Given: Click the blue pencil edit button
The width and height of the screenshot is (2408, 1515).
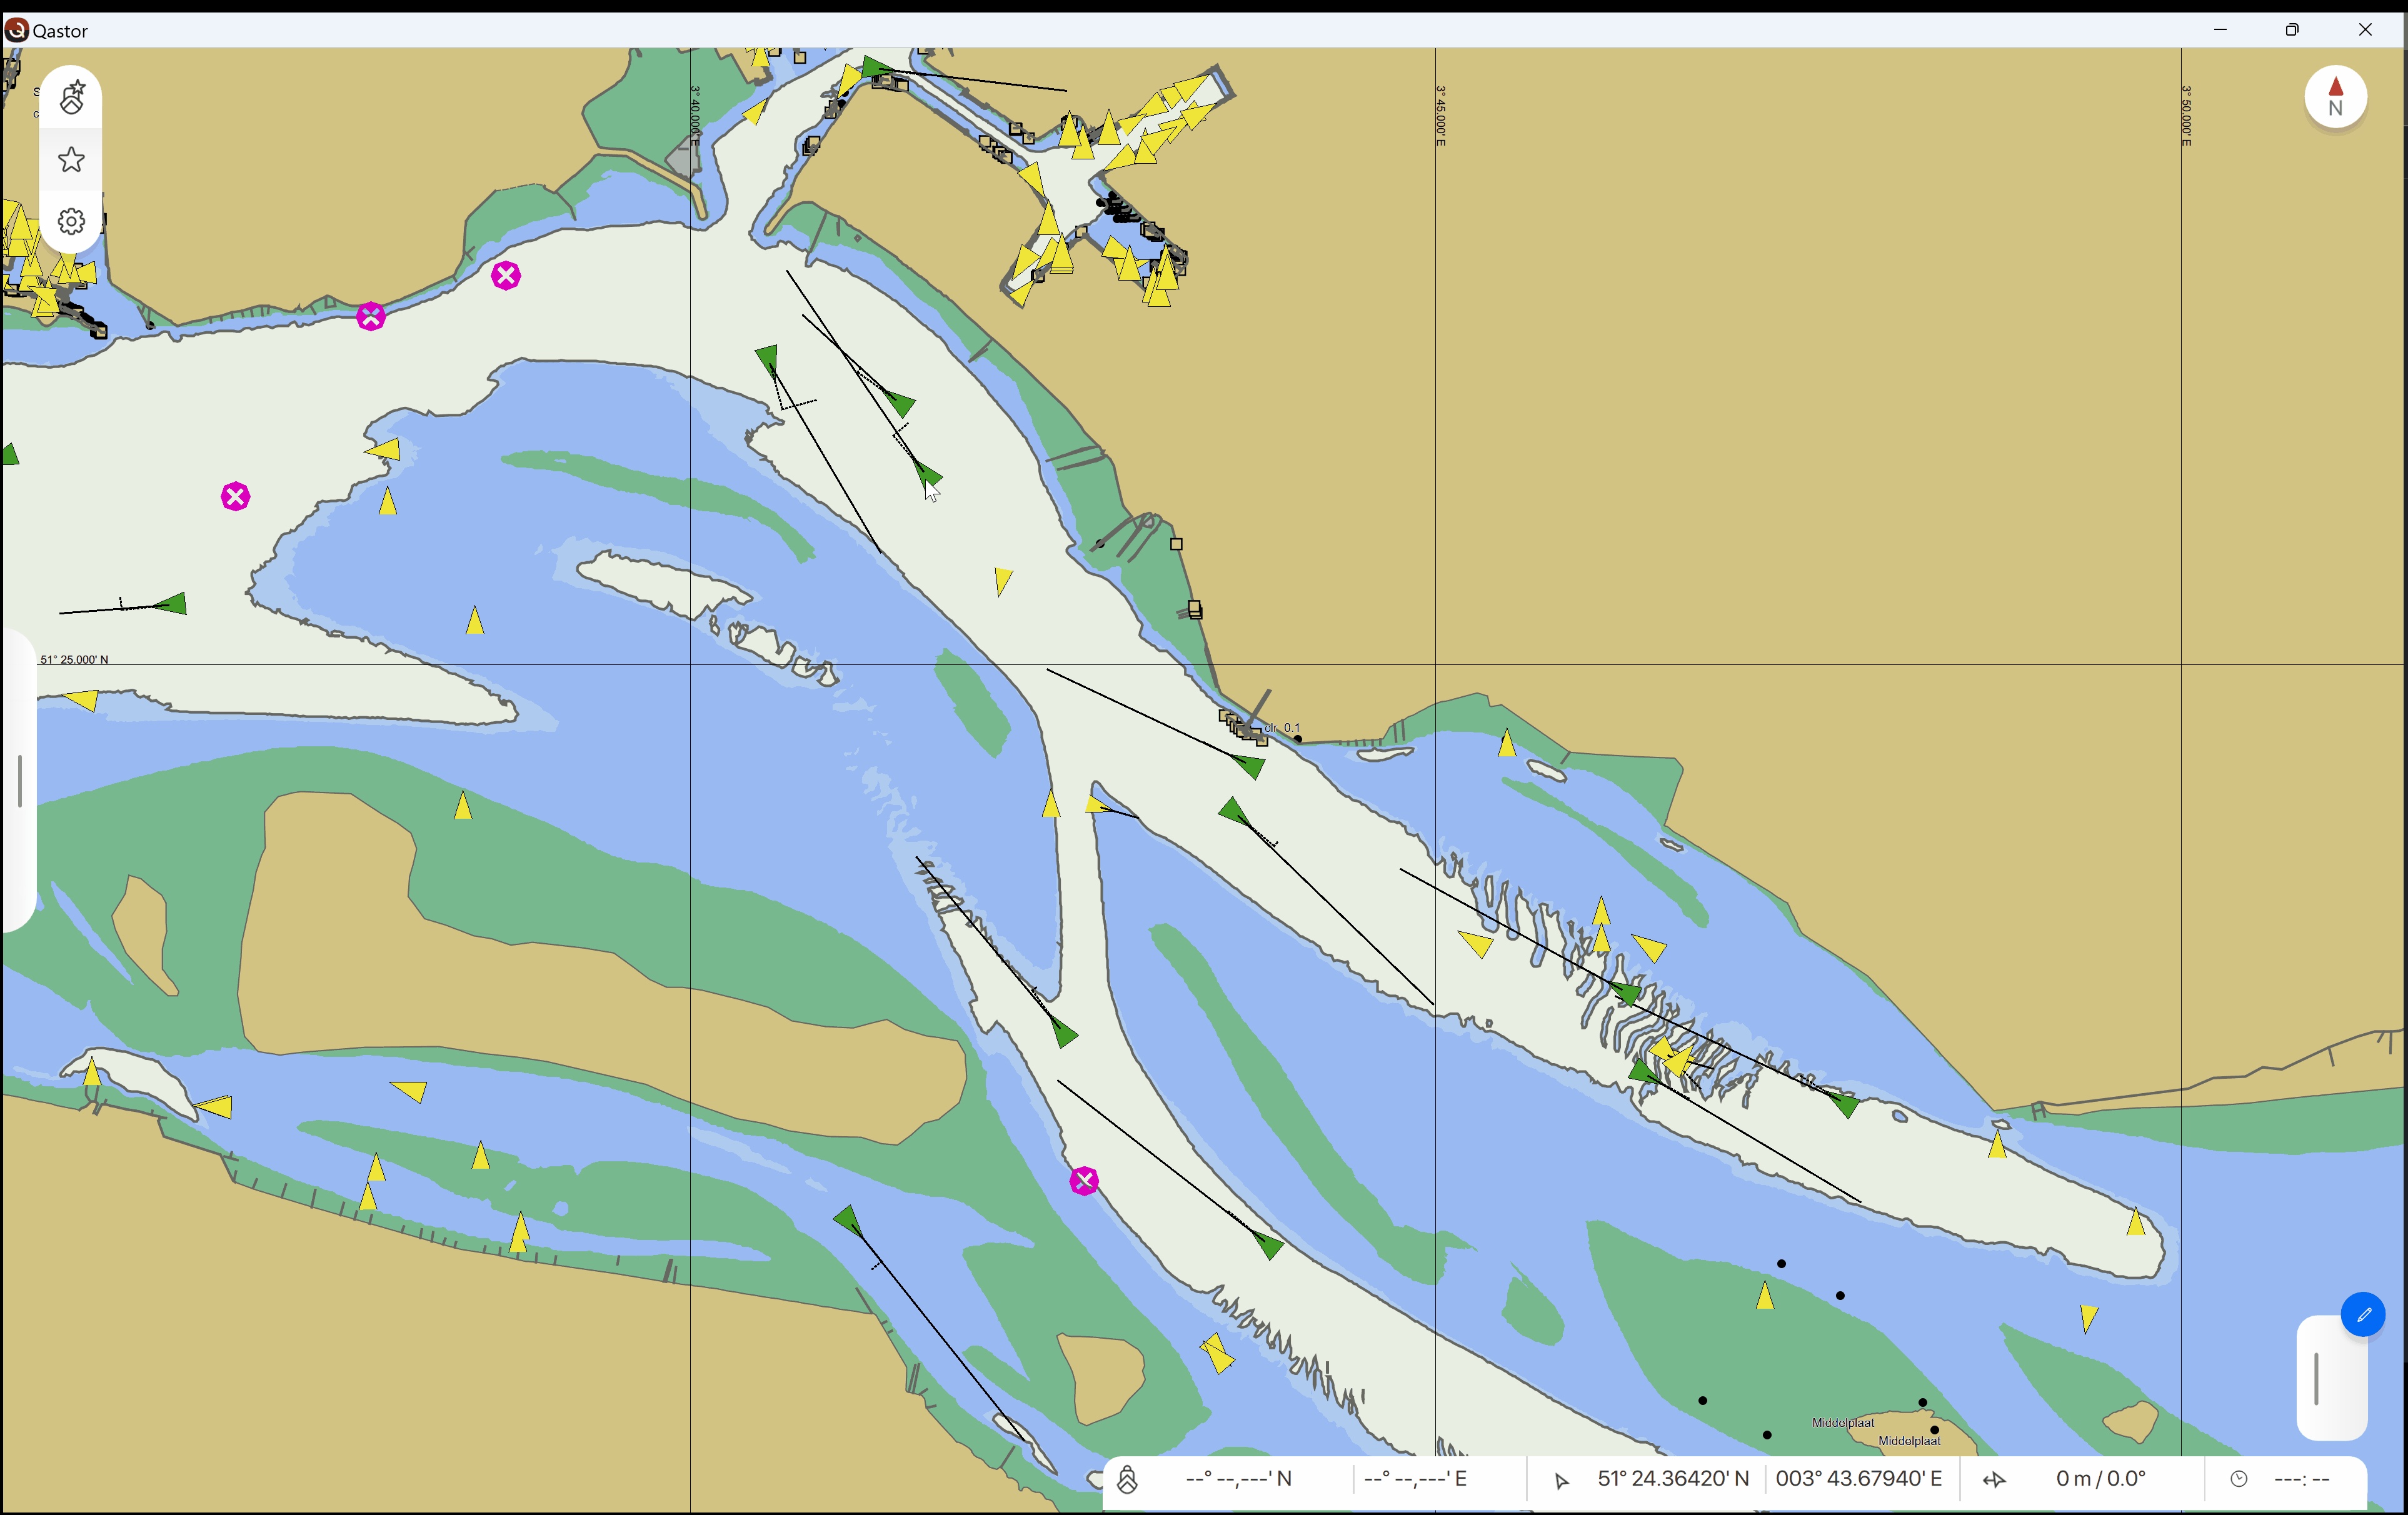Looking at the screenshot, I should tap(2363, 1314).
